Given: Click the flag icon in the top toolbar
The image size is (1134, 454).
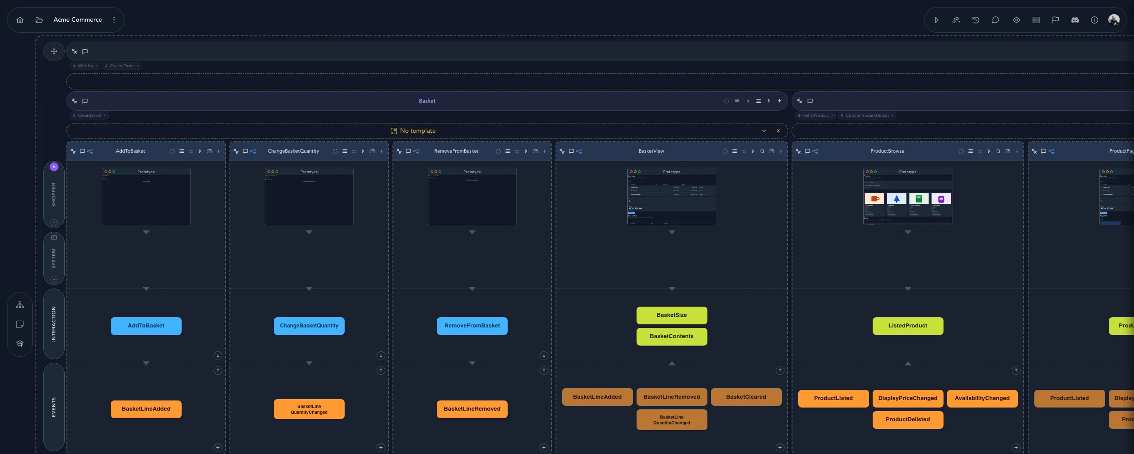Looking at the screenshot, I should coord(1056,20).
